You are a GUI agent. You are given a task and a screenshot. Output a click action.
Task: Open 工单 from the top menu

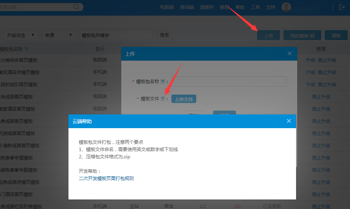pos(255,7)
